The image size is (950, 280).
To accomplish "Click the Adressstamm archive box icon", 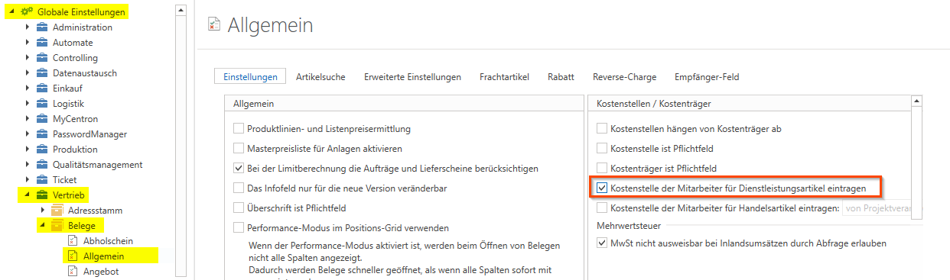I will (57, 210).
